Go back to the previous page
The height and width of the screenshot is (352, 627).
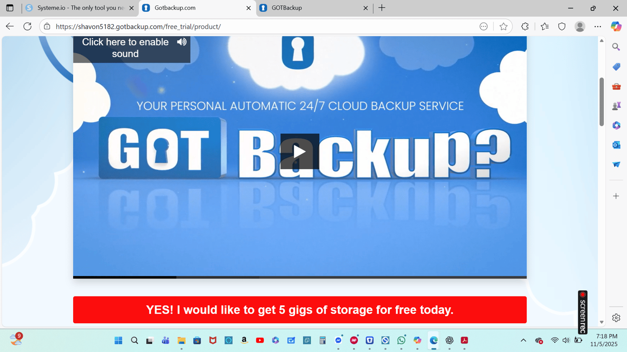tap(10, 26)
